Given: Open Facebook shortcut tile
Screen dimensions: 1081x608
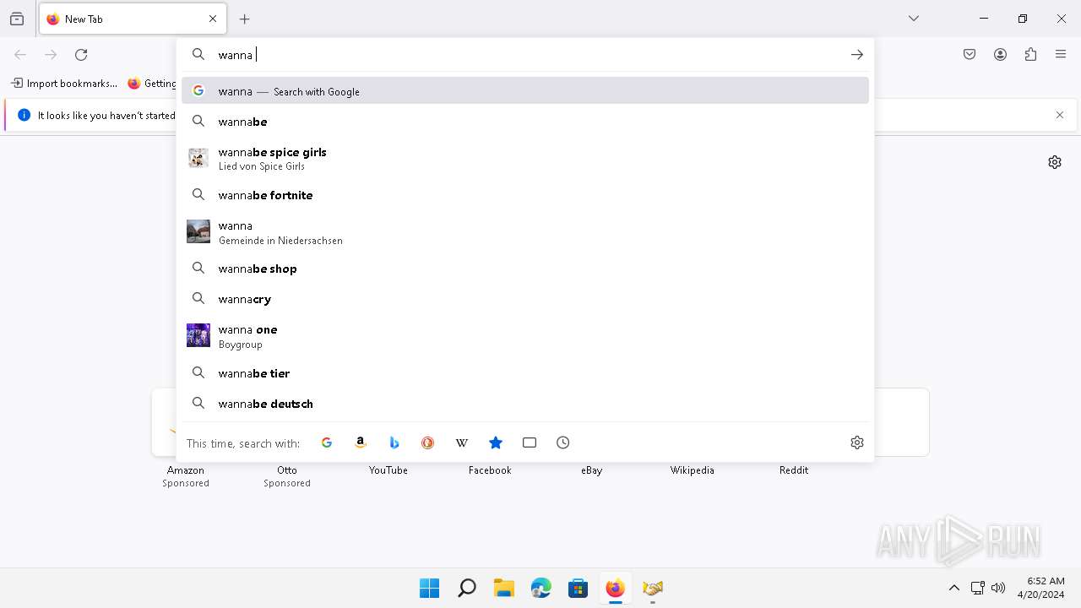Looking at the screenshot, I should [x=490, y=470].
